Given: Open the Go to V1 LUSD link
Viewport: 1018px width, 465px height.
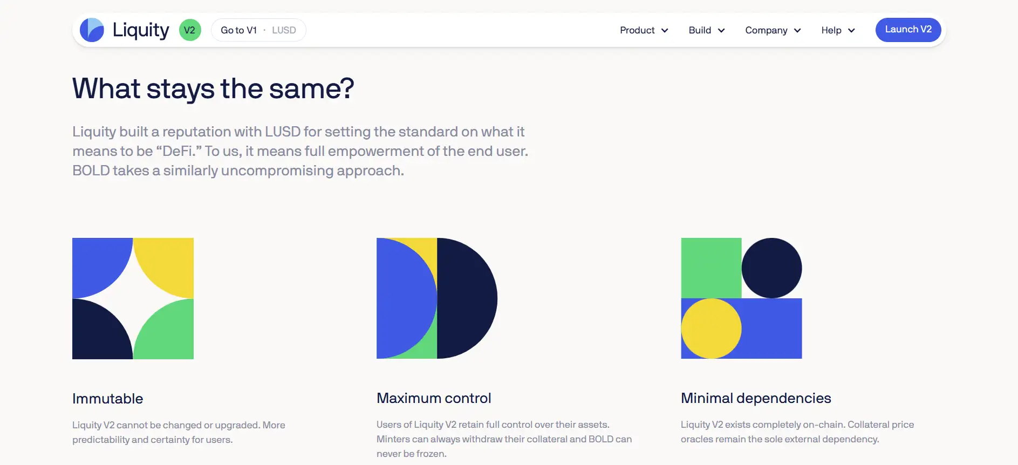Looking at the screenshot, I should pyautogui.click(x=258, y=30).
